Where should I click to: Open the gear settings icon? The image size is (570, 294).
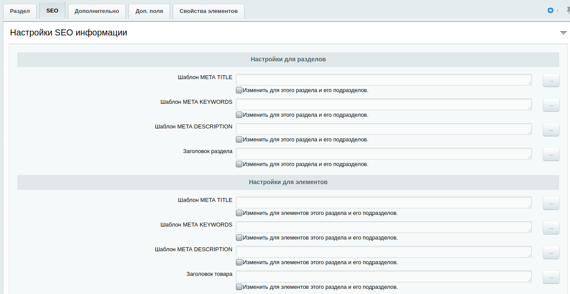(550, 10)
